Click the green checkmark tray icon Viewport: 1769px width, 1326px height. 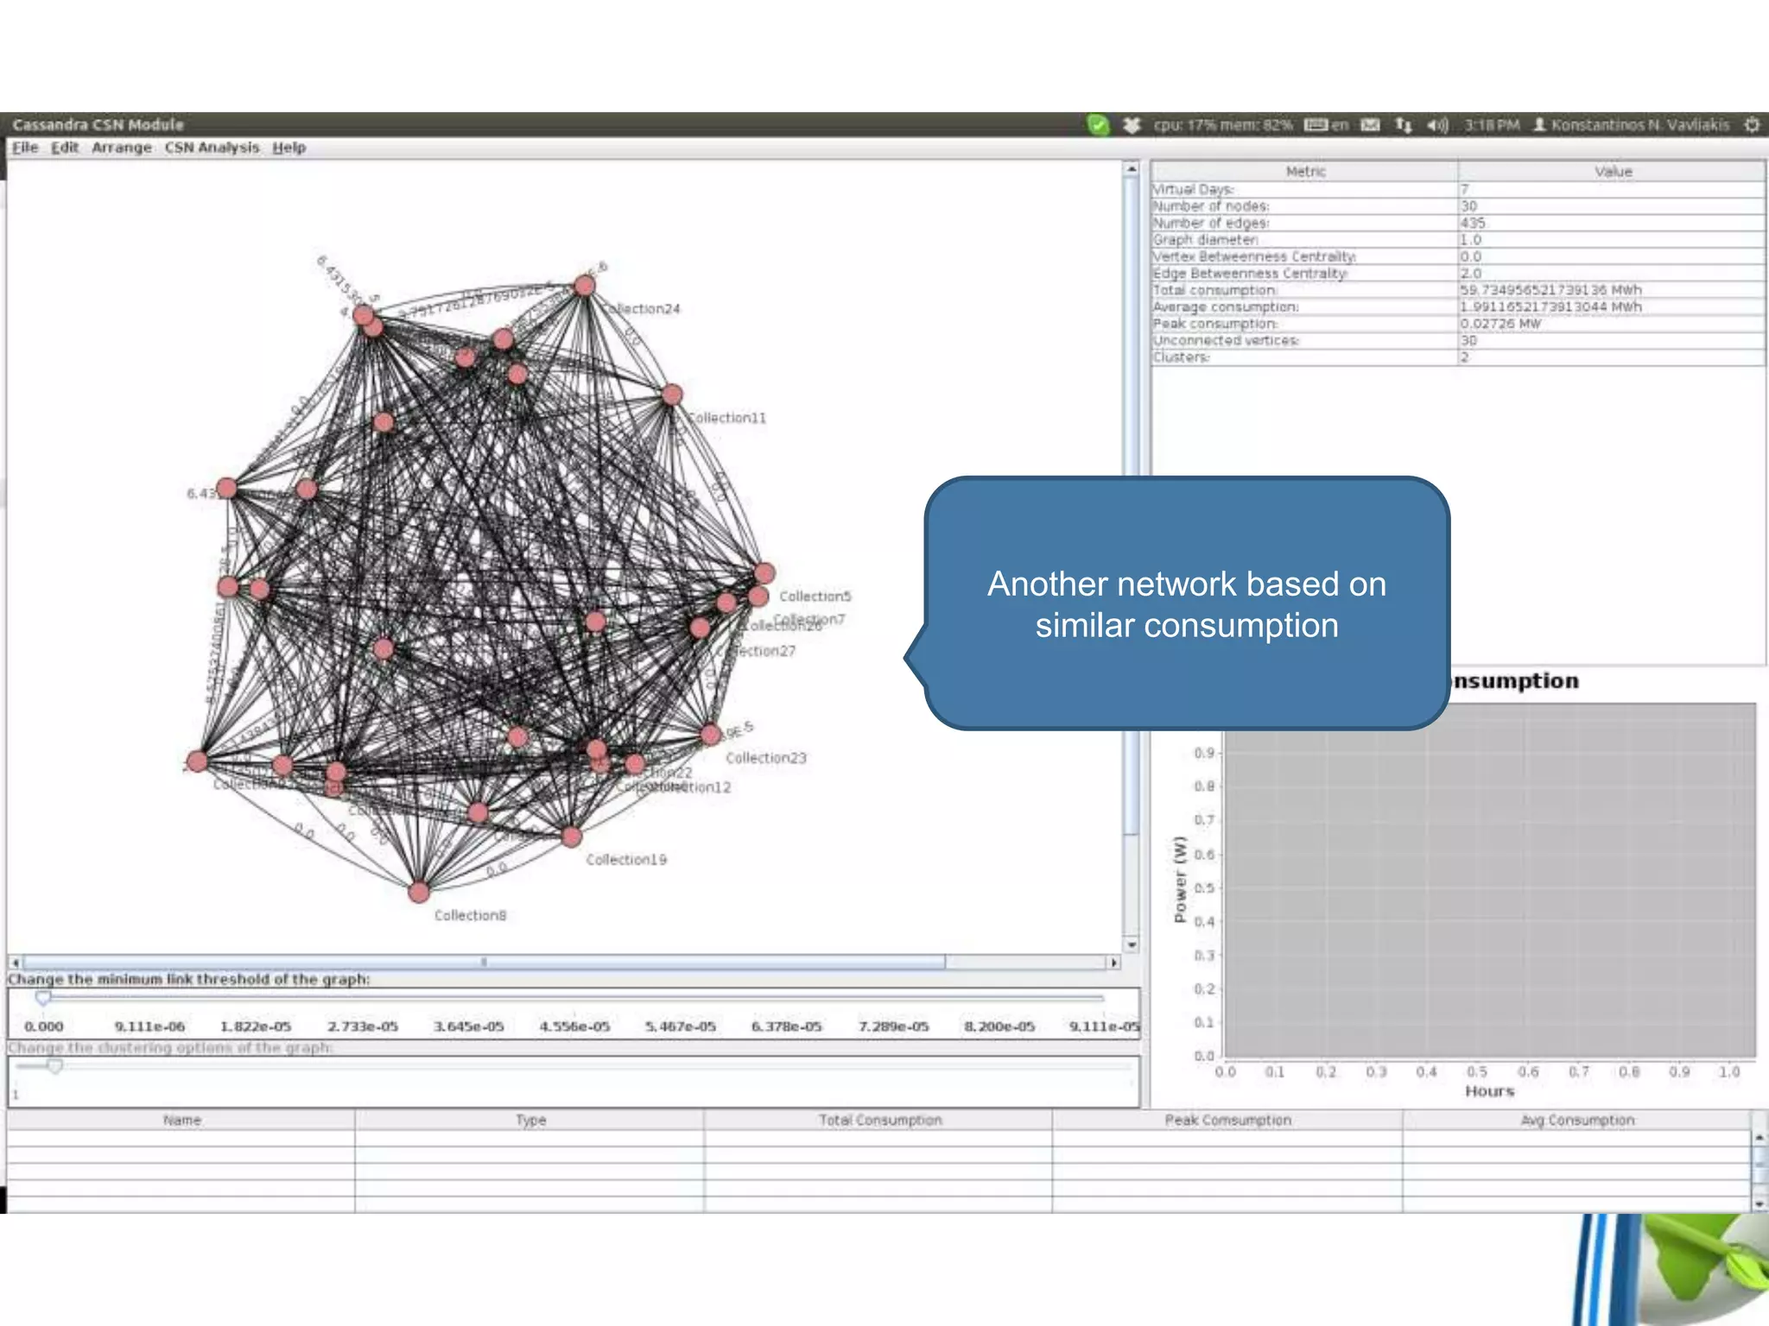coord(1097,125)
